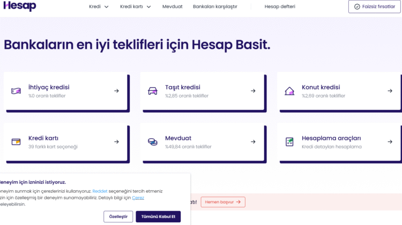This screenshot has width=402, height=225.
Task: Click the arrow on Konut kredisi card
Action: 390,91
